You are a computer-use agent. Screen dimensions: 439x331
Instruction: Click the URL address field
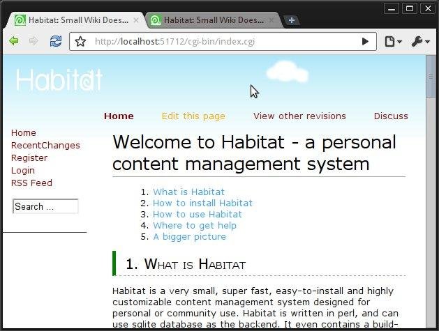[223, 42]
